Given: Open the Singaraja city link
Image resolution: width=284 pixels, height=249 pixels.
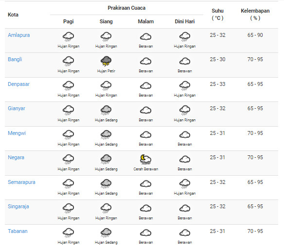Looking at the screenshot, I should point(18,206).
